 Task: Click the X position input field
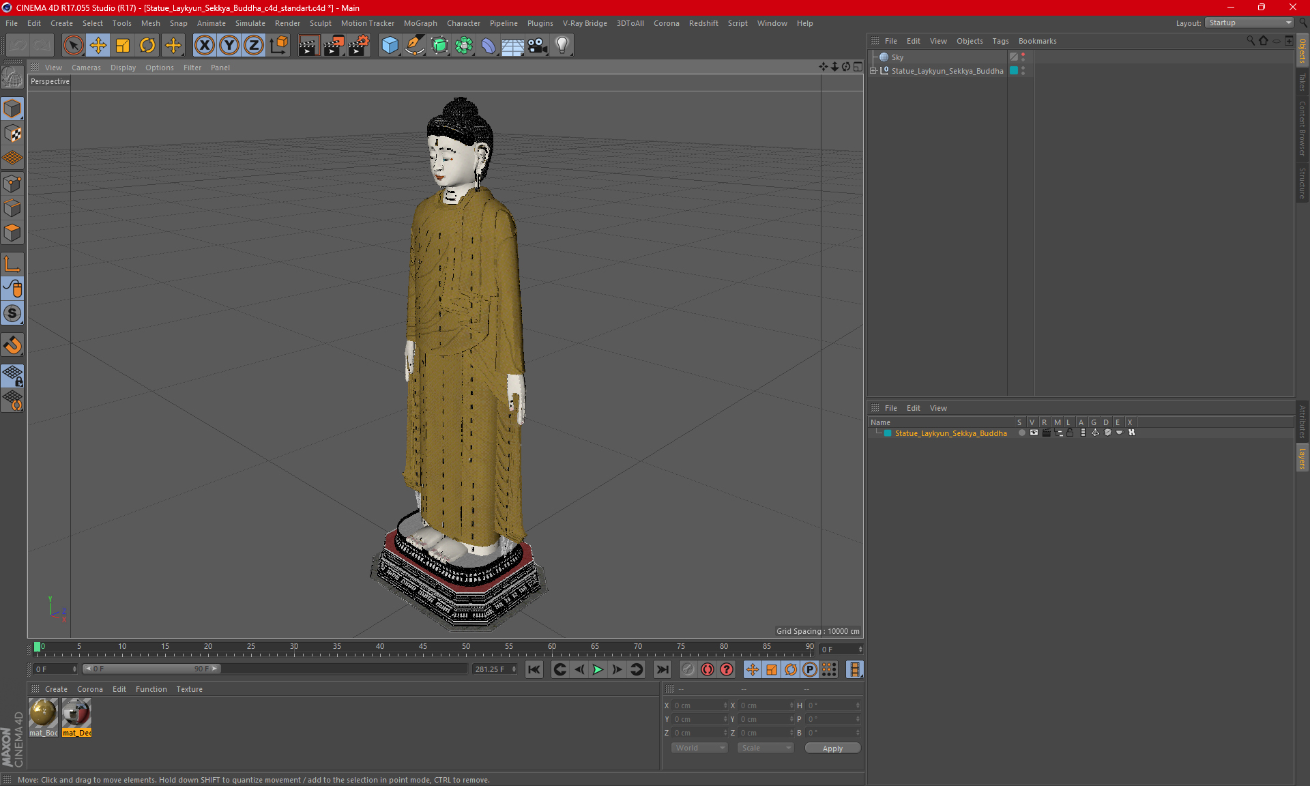700,705
